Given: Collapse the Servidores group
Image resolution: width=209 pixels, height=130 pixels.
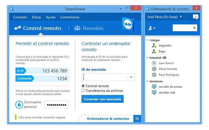Looking at the screenshot, I should [x=147, y=81].
